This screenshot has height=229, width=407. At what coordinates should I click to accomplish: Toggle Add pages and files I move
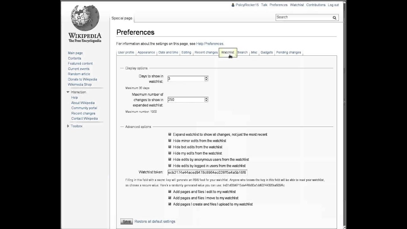(x=170, y=198)
